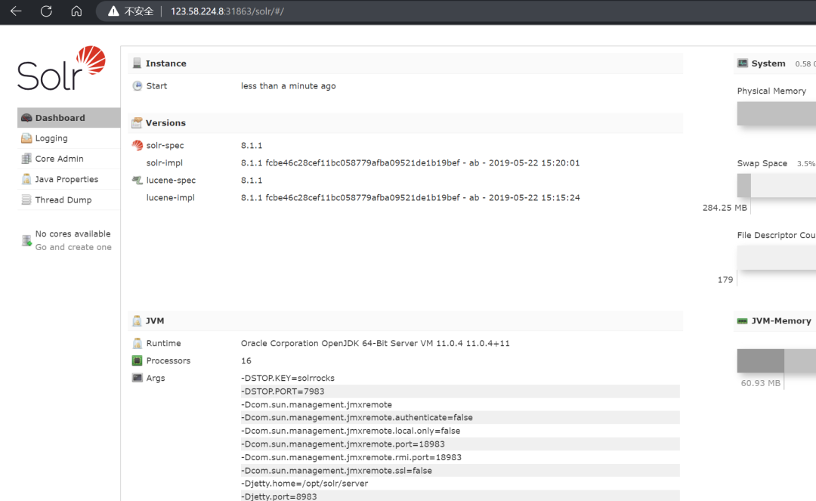
Task: Click the Thread Dump icon
Action: tap(26, 199)
